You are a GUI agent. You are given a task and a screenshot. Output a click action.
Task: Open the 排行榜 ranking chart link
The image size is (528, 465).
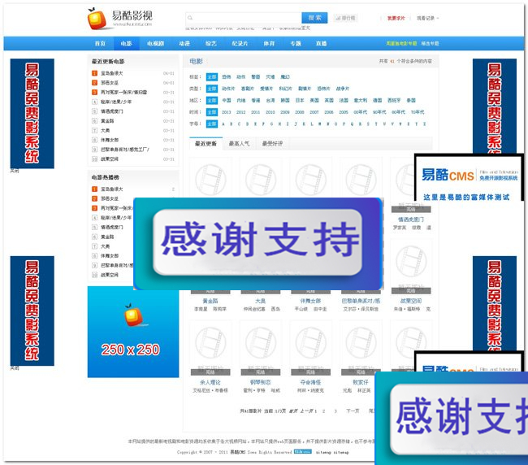tap(345, 18)
